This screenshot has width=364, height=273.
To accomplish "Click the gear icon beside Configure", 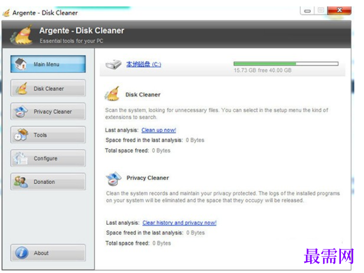I will 20,158.
